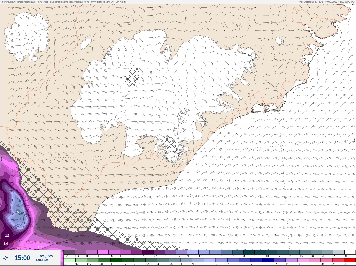The width and height of the screenshot is (356, 266).
Task: Click the '19.feb./ Feb' date text
Action: [x=44, y=256]
